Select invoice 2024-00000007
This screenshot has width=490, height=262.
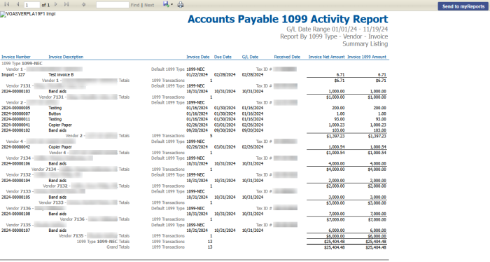(x=16, y=113)
